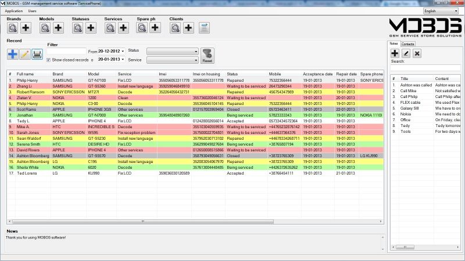Image resolution: width=465 pixels, height=261 pixels.
Task: Edit record with the pencil icon
Action: [25, 54]
